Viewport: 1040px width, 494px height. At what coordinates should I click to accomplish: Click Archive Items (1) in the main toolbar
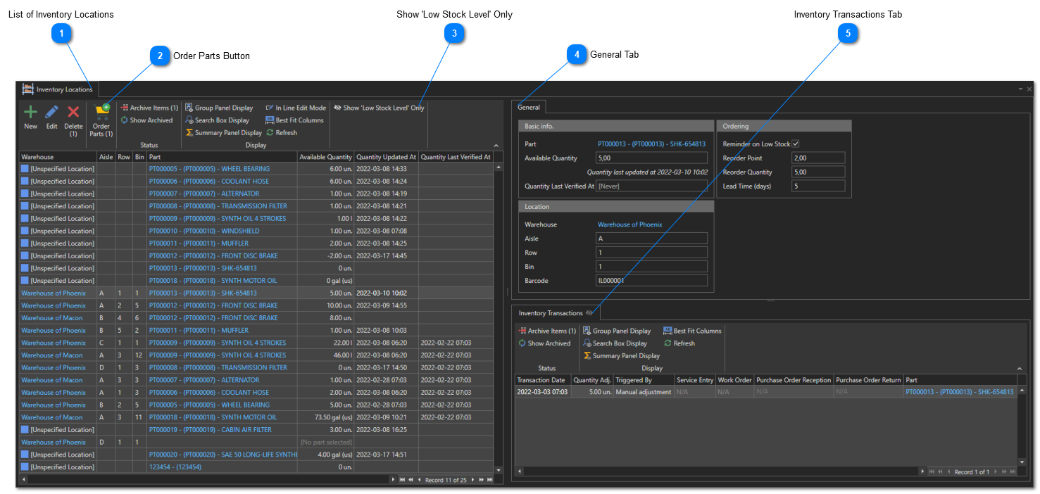[x=149, y=108]
